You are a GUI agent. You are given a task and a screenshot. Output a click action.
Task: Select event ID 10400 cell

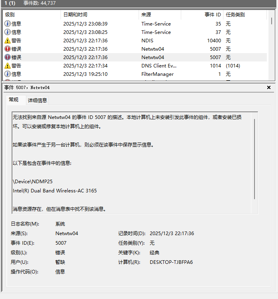tap(214, 41)
